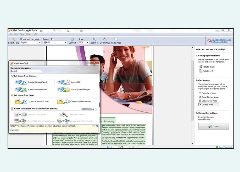Click the Zoom Out magnifier icon
Image resolution: width=240 pixels, height=172 pixels.
(x=105, y=39)
